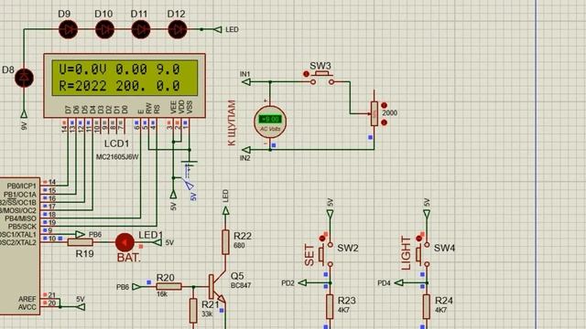Click the К ЩУПАМ vertical text

[232, 122]
